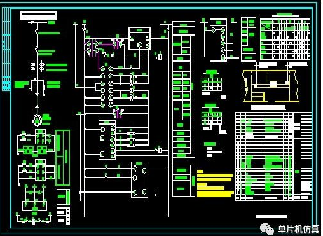Image resolution: width=323 pixels, height=236 pixels.
Task: Click the white drawing title bar at bottom-right
Action: 271,216
